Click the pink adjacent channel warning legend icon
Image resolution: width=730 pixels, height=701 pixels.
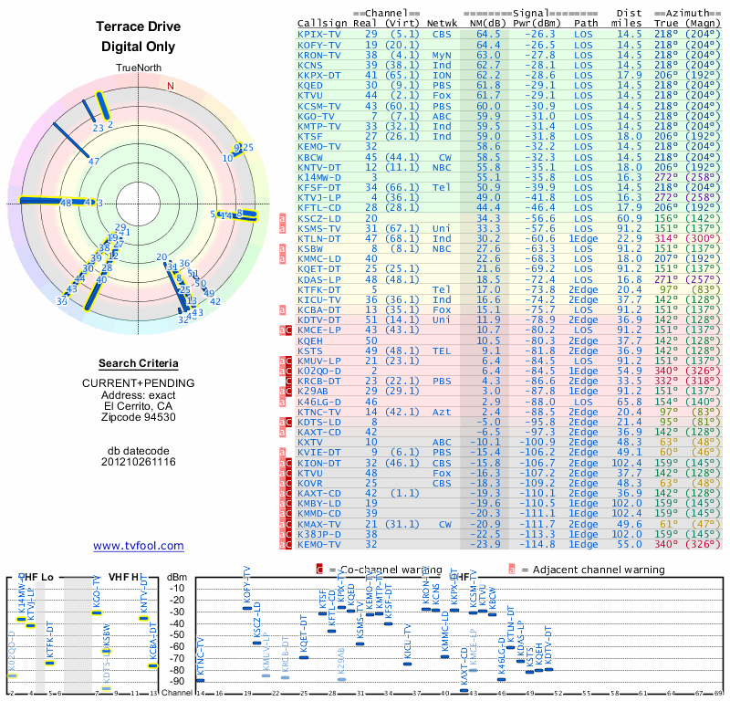512,570
